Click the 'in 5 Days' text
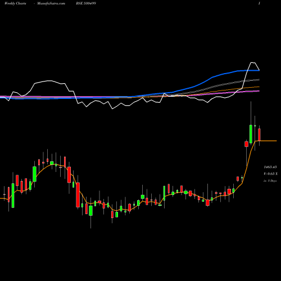The width and height of the screenshot is (281, 281). click(270, 181)
